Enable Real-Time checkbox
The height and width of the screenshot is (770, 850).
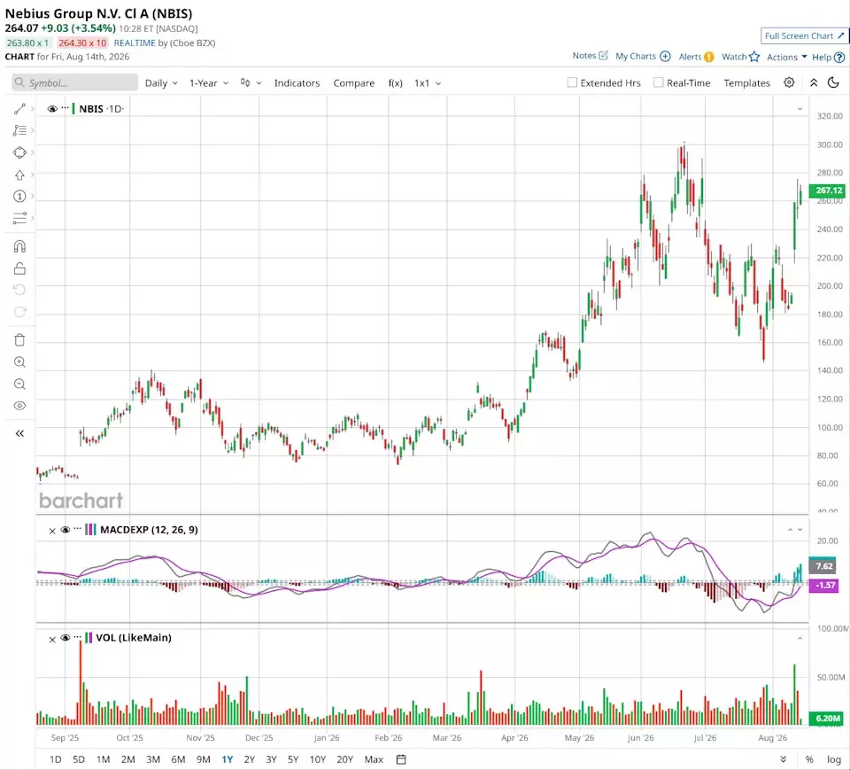[658, 82]
